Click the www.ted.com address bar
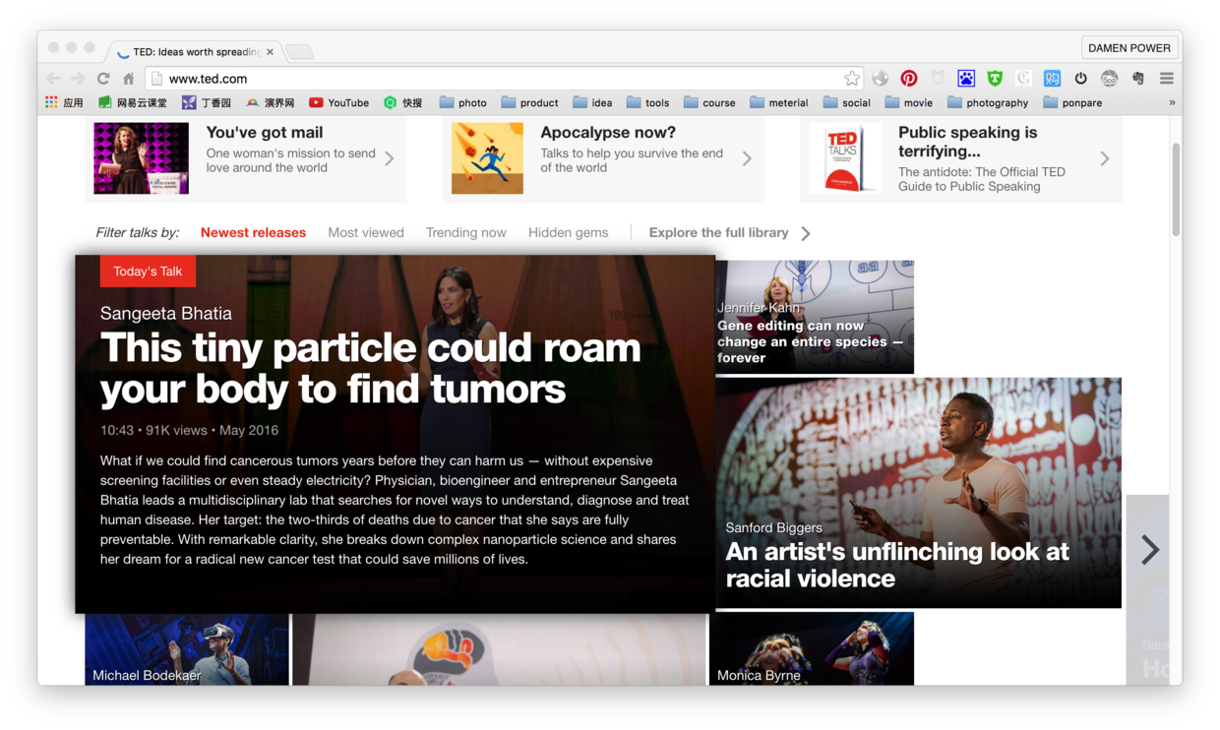The width and height of the screenshot is (1220, 730). 502,79
